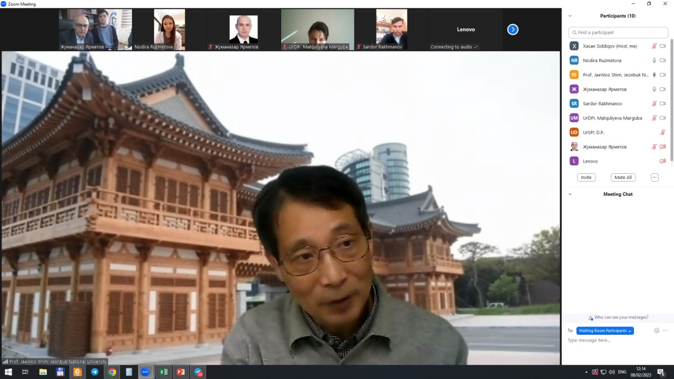Screen dimensions: 674x379
Task: Click the Invite button
Action: coord(586,177)
